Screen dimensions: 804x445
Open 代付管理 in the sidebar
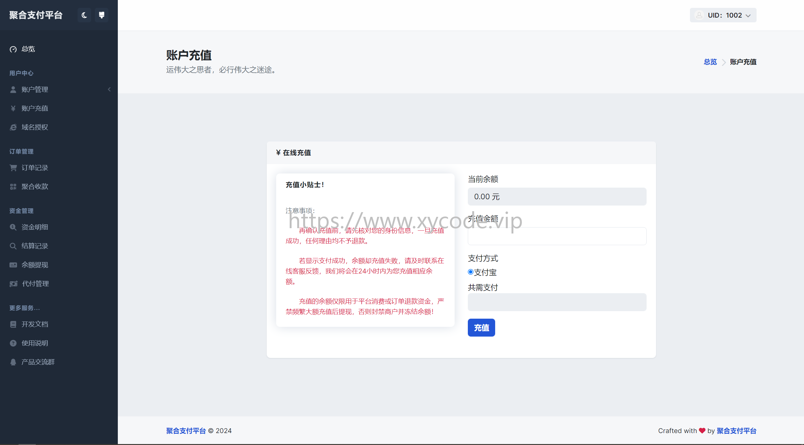[x=35, y=284]
